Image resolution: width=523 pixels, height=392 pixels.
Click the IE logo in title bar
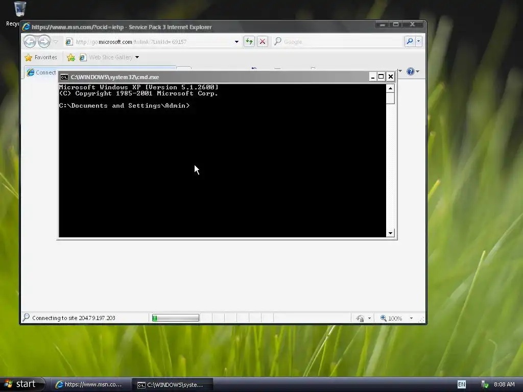pyautogui.click(x=26, y=27)
